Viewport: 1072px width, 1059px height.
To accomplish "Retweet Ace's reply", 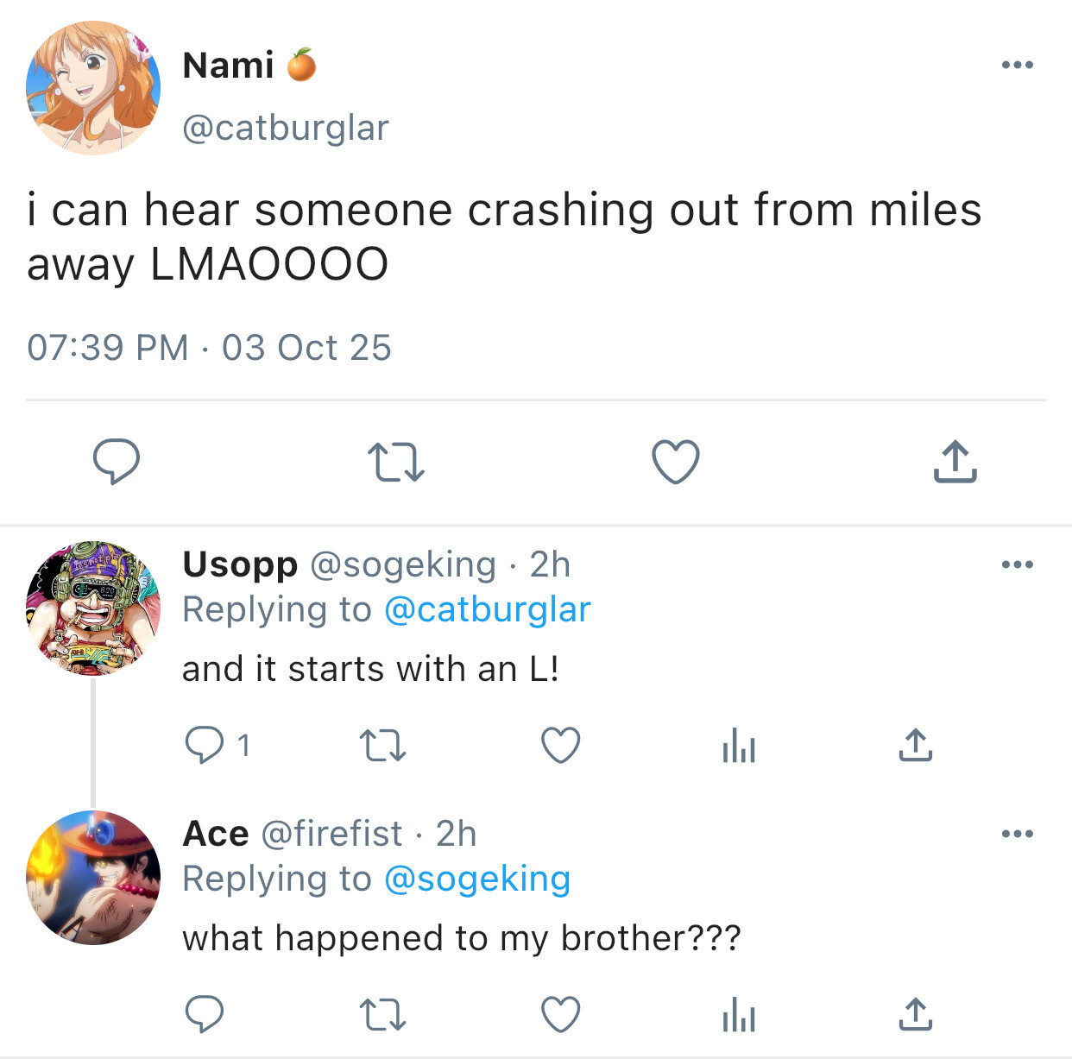I will pyautogui.click(x=382, y=1014).
